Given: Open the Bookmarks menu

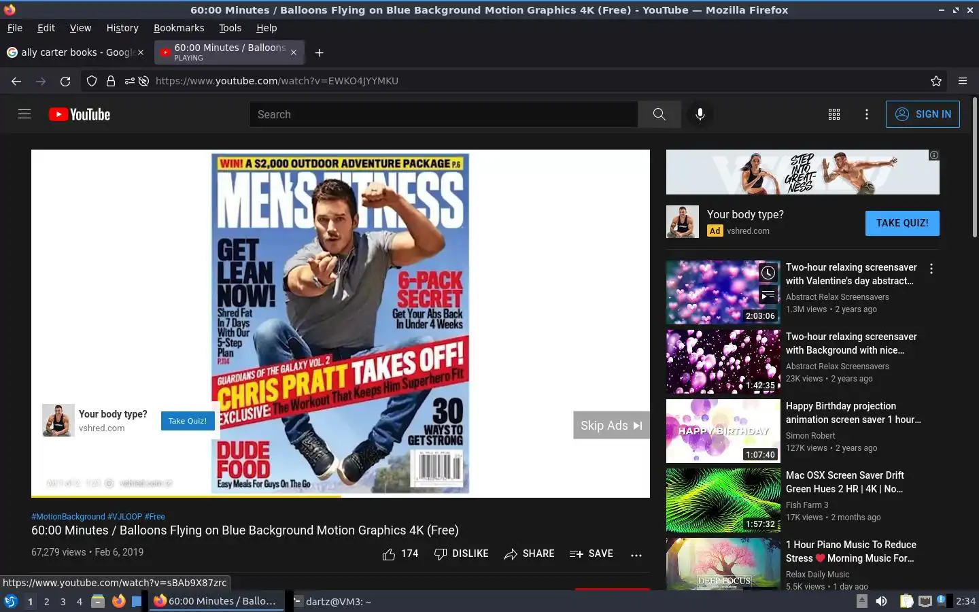Looking at the screenshot, I should tap(179, 28).
